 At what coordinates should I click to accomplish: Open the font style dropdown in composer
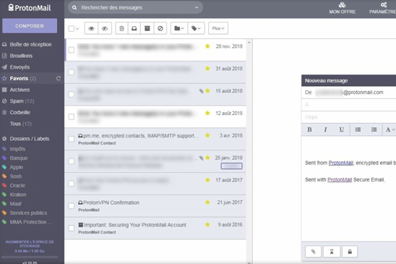point(390,129)
